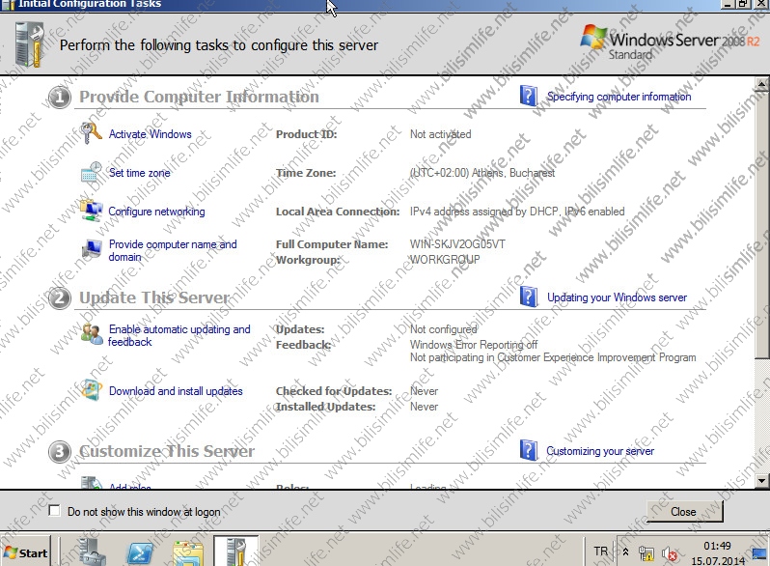Click the Show desktop tray icon
Image resolution: width=770 pixels, height=566 pixels.
coord(760,552)
